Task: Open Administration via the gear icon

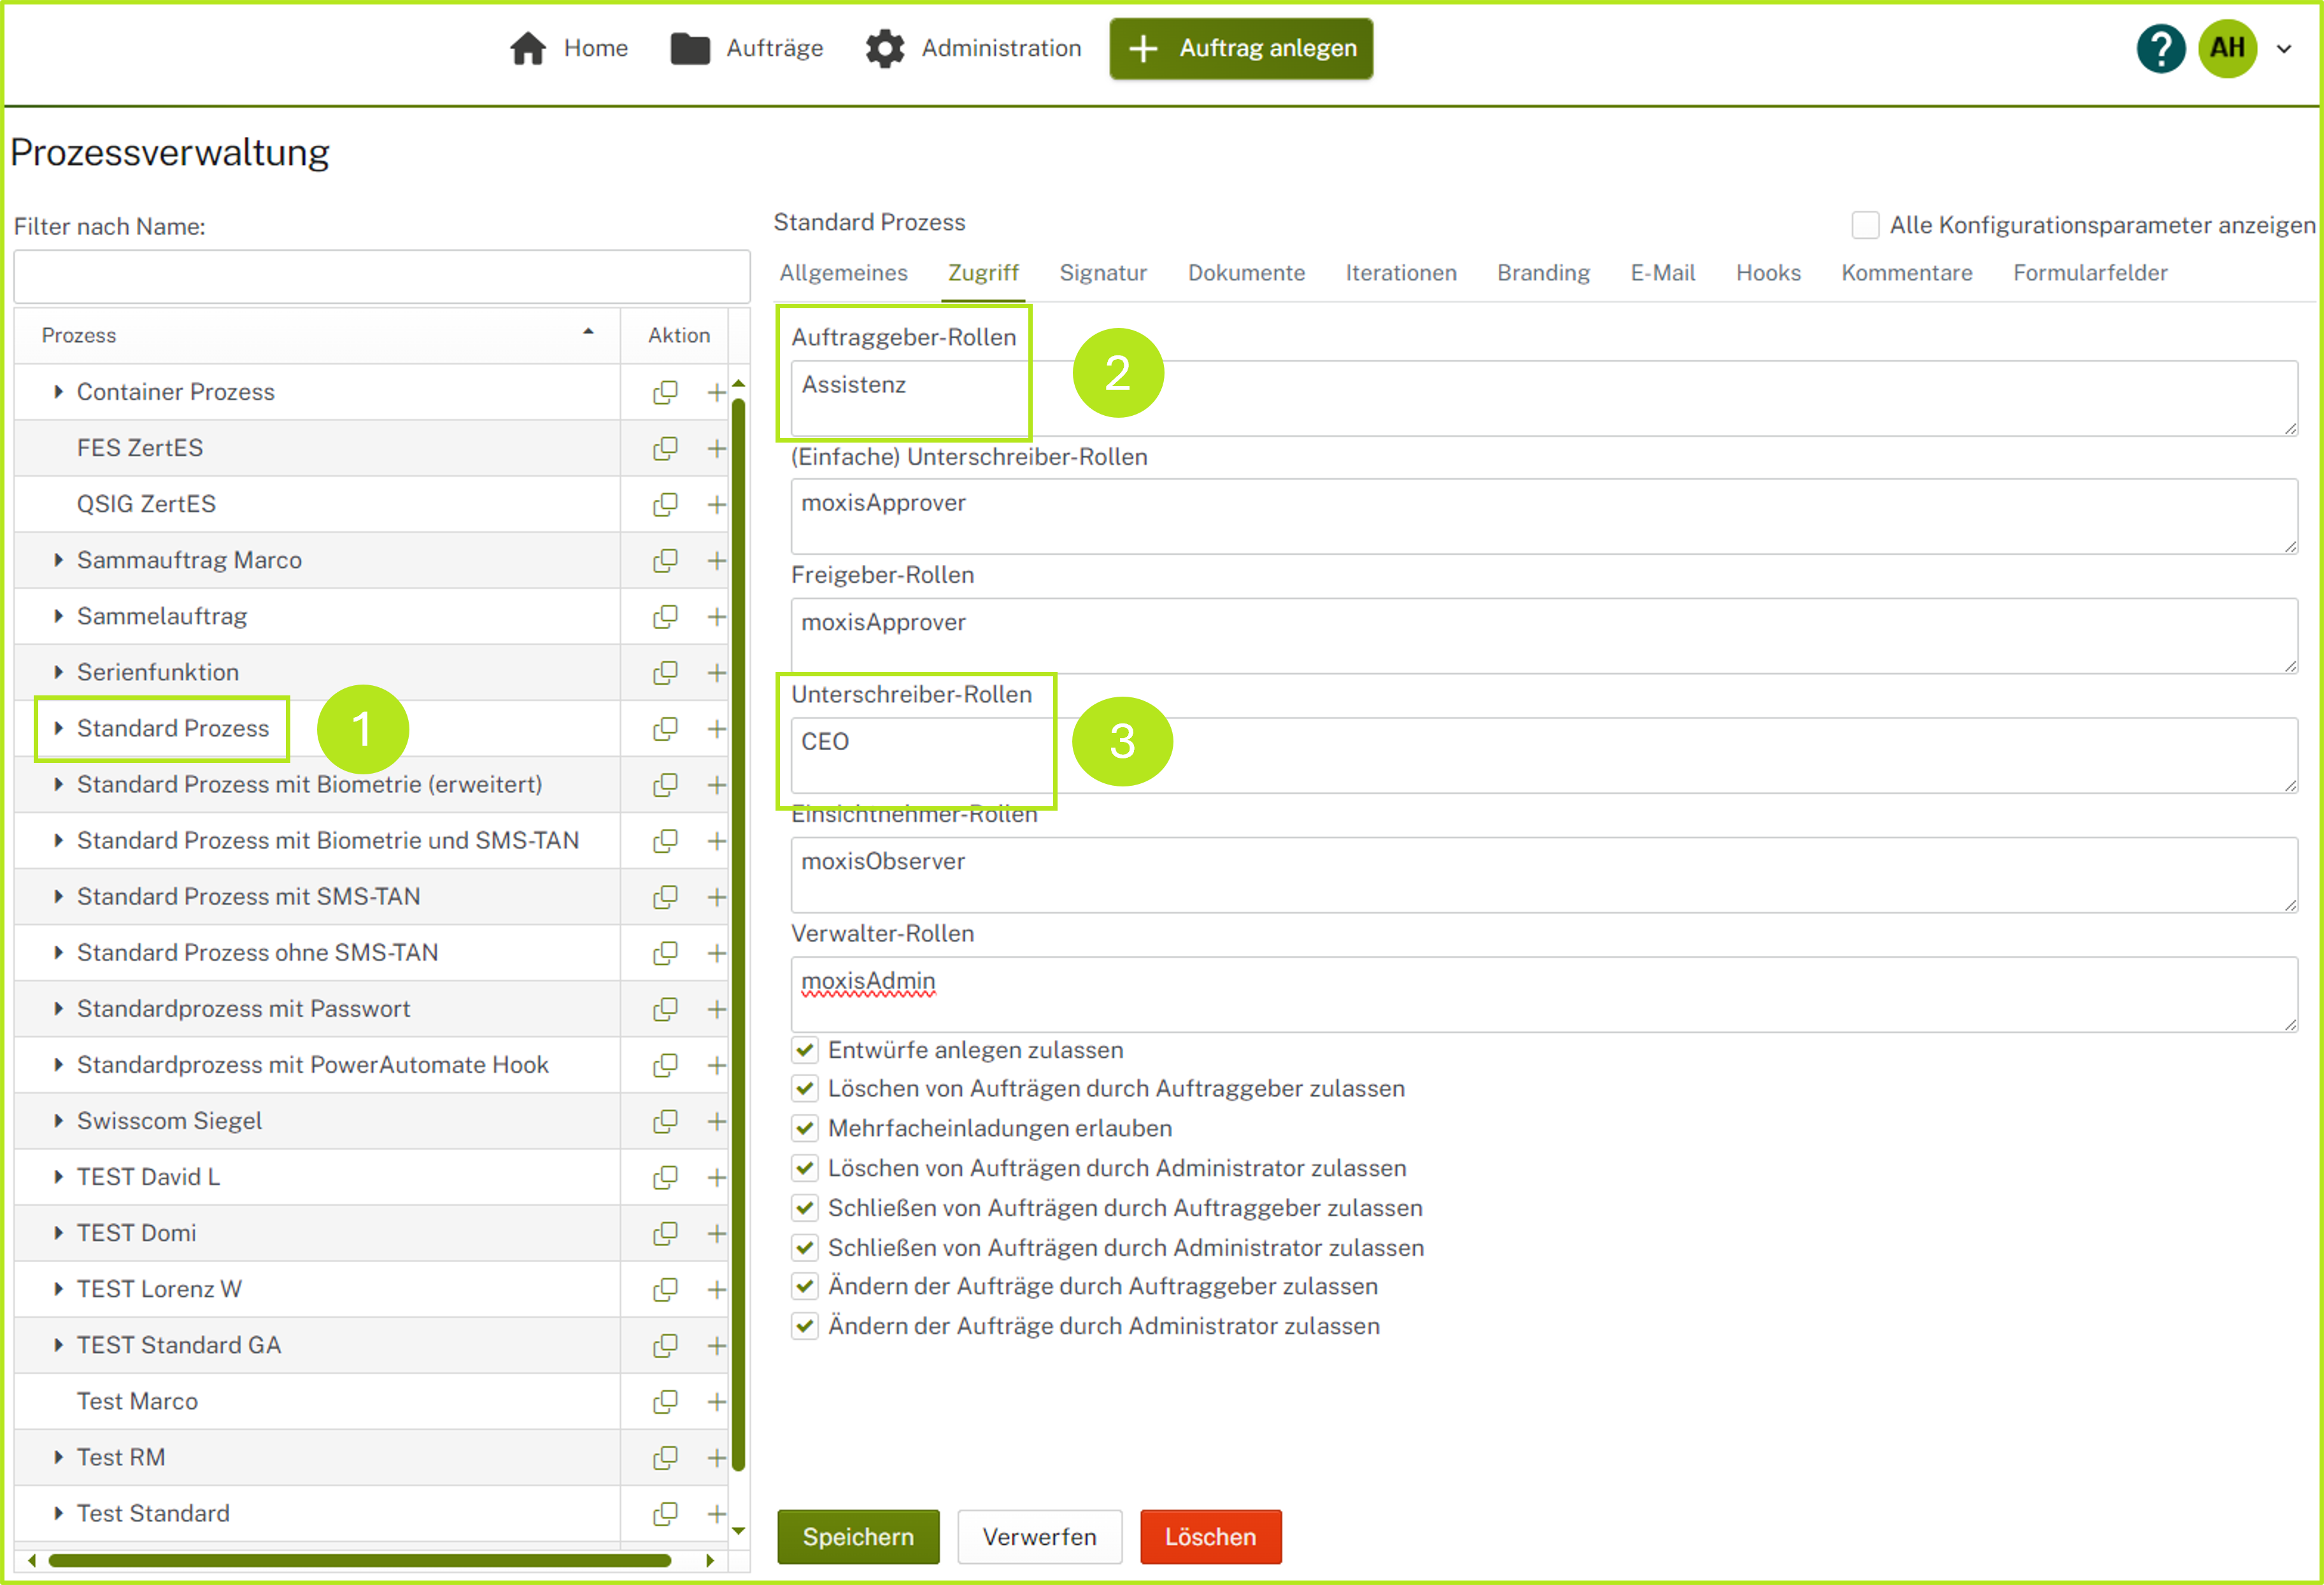Action: click(x=884, y=48)
